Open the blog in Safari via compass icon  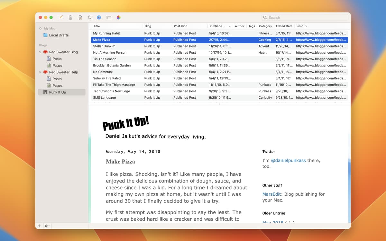[x=99, y=17]
